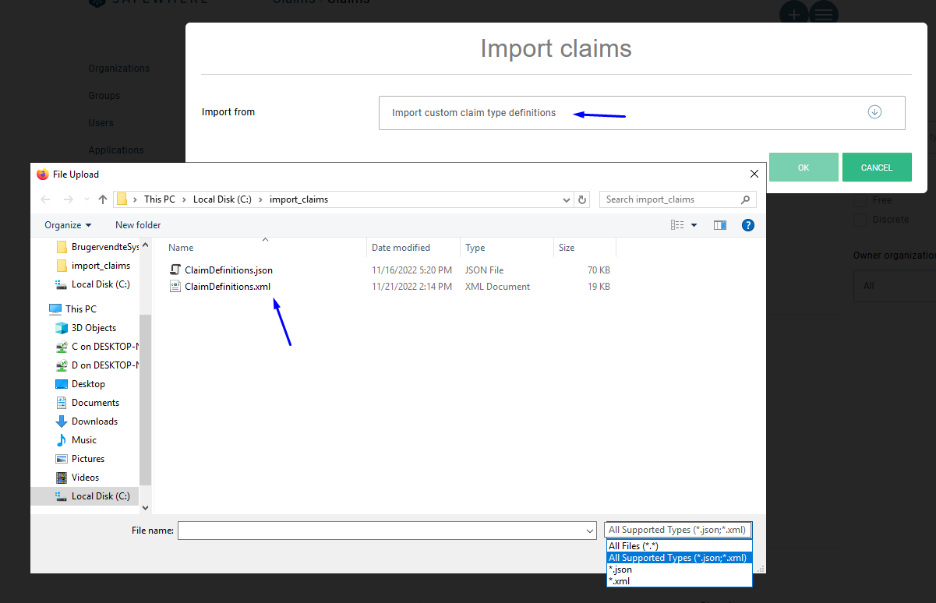Image resolution: width=936 pixels, height=603 pixels.
Task: Expand the File name combo box arrow
Action: tap(590, 531)
